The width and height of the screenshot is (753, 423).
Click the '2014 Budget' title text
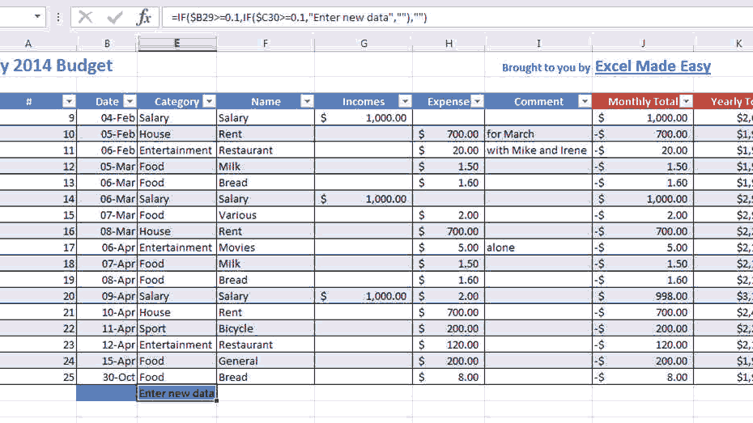[x=63, y=66]
